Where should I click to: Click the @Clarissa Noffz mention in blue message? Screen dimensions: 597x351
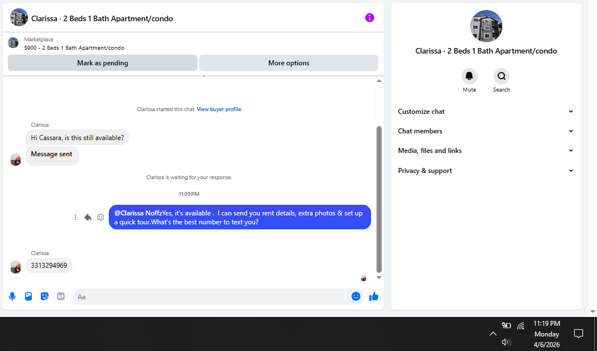tap(138, 213)
